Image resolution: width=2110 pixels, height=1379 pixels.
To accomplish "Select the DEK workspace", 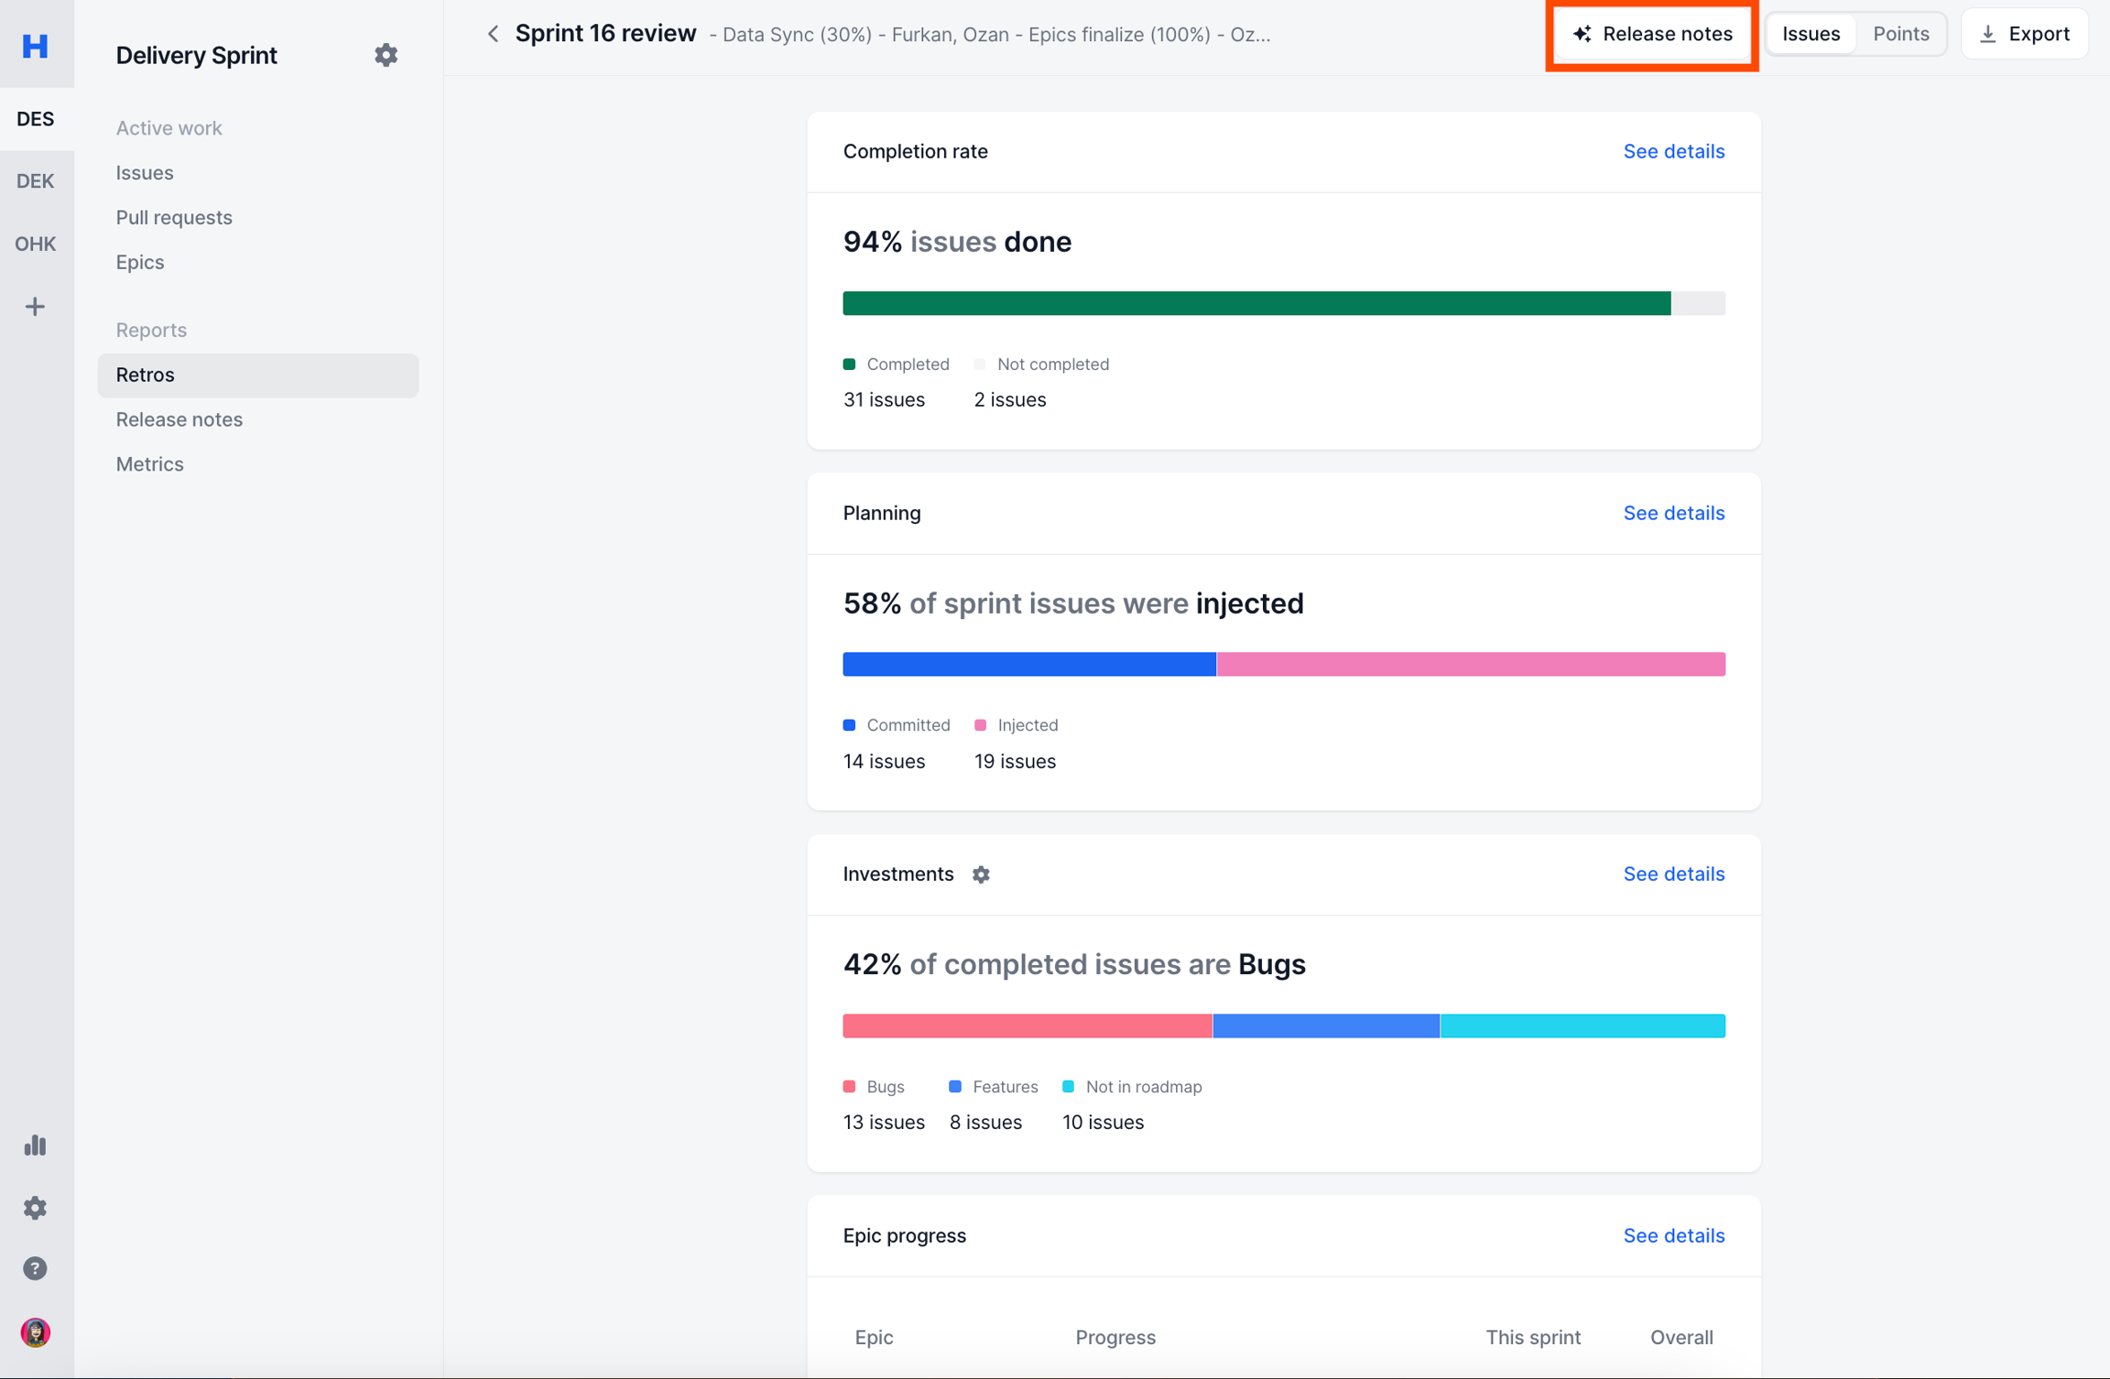I will pos(35,181).
